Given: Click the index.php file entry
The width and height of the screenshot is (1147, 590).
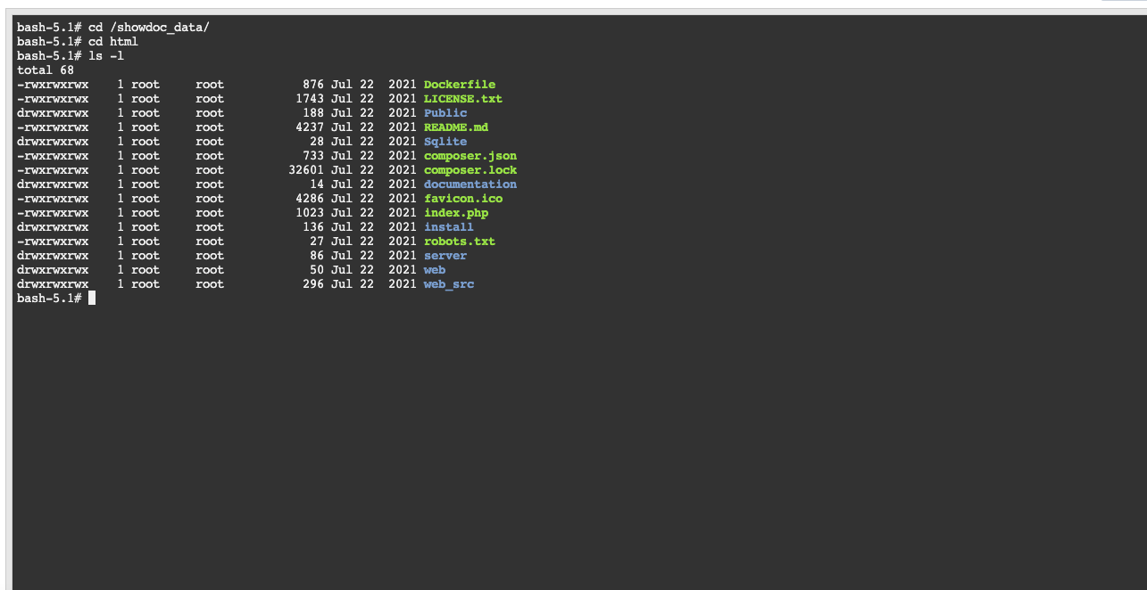Looking at the screenshot, I should [456, 212].
